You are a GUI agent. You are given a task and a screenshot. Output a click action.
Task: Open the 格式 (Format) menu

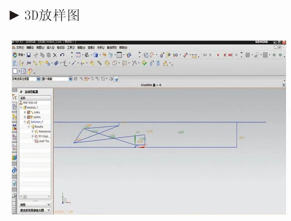61,48
